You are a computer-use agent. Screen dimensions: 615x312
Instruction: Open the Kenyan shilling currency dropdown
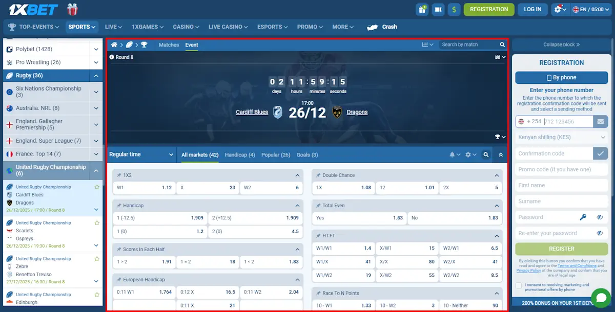[x=561, y=137]
